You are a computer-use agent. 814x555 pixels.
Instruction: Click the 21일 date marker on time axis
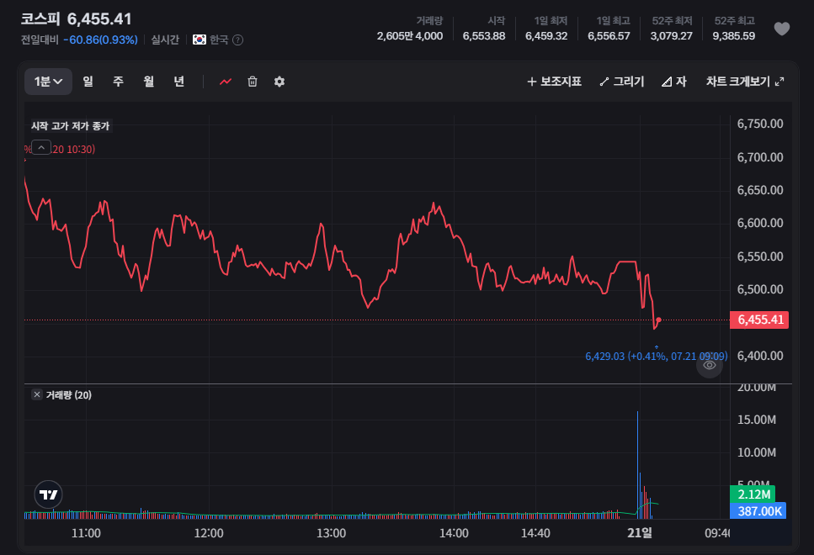click(640, 532)
